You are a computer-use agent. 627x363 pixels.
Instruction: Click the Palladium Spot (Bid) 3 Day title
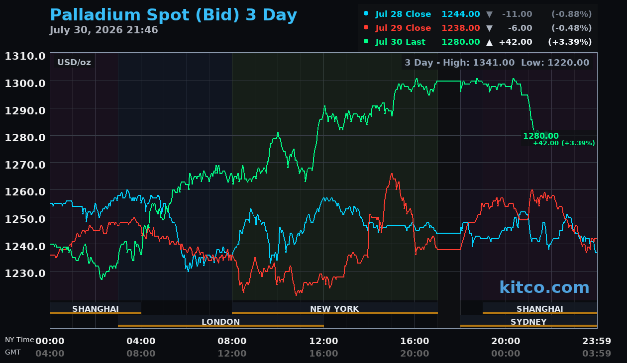pyautogui.click(x=174, y=15)
